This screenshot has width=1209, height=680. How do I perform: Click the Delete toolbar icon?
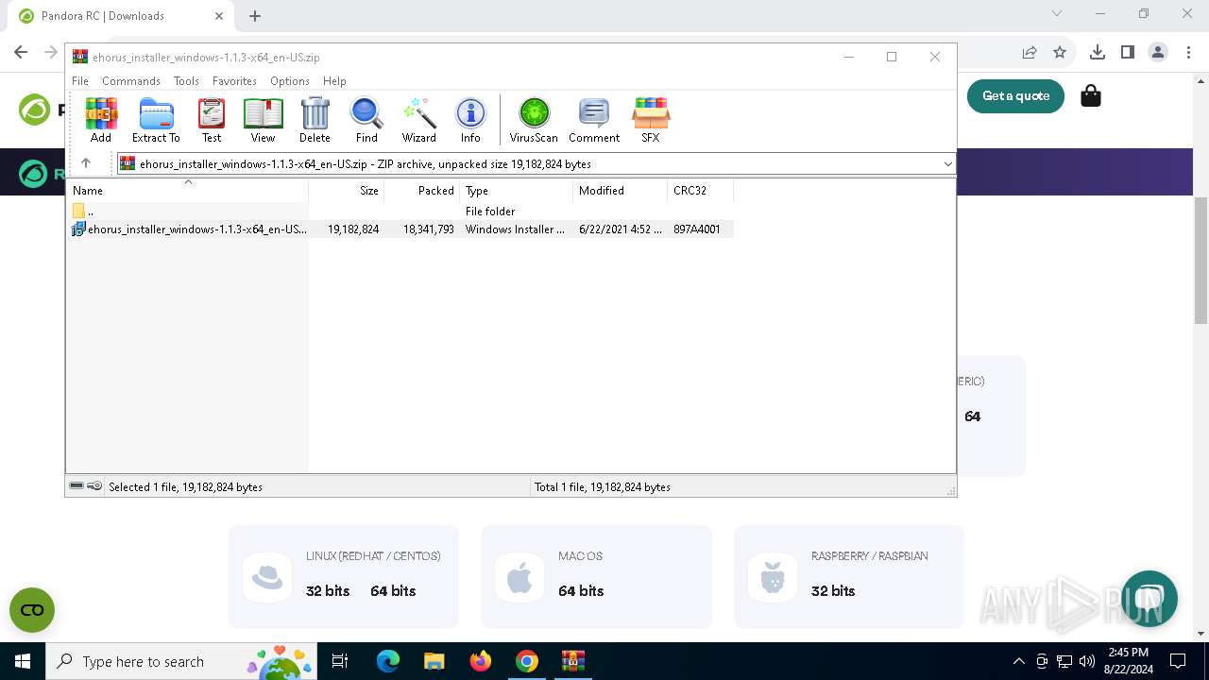[315, 120]
